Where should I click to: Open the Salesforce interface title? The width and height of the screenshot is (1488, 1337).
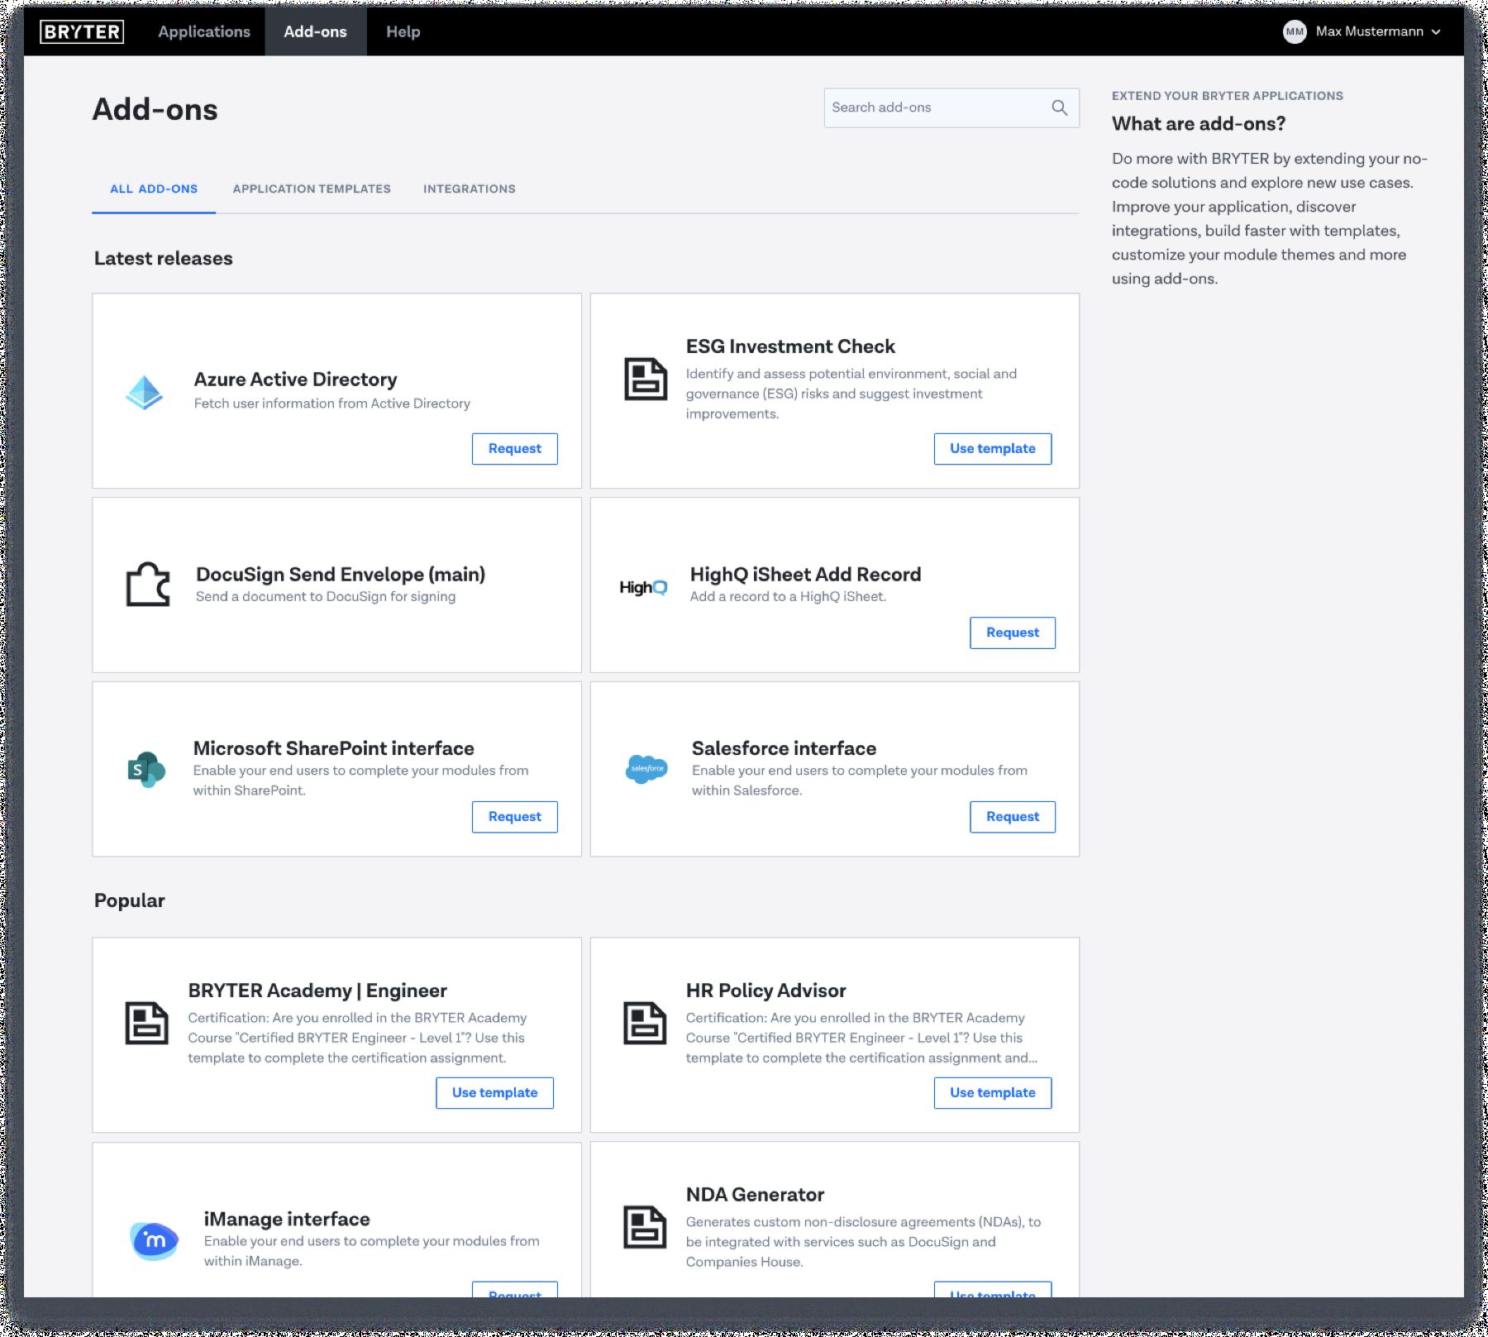tap(784, 748)
